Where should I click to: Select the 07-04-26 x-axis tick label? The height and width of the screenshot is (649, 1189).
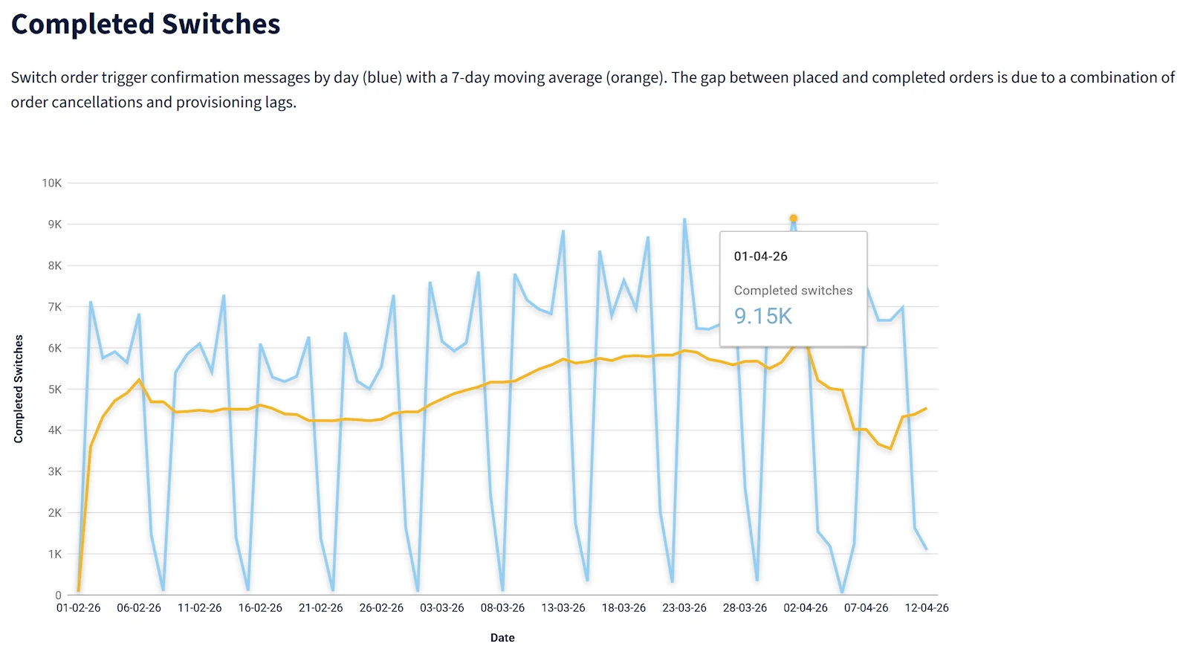tap(866, 608)
